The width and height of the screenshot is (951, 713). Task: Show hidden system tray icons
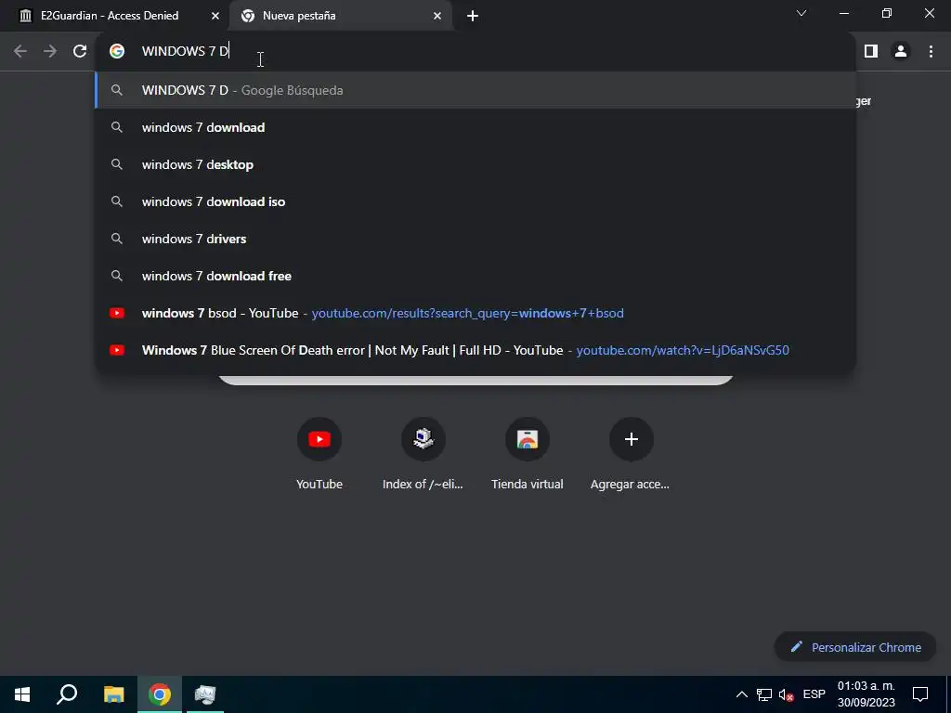[x=742, y=694]
